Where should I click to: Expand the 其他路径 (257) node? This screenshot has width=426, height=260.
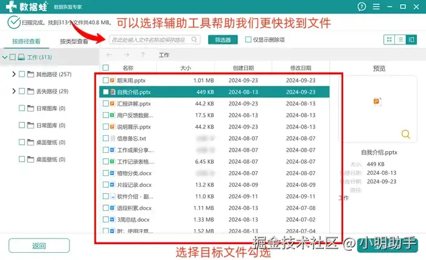pos(14,74)
